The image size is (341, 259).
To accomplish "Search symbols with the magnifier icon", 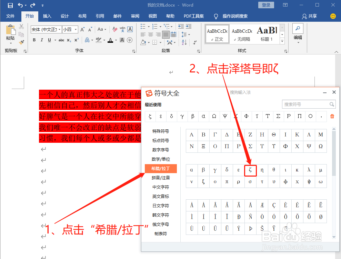I will pos(332,104).
